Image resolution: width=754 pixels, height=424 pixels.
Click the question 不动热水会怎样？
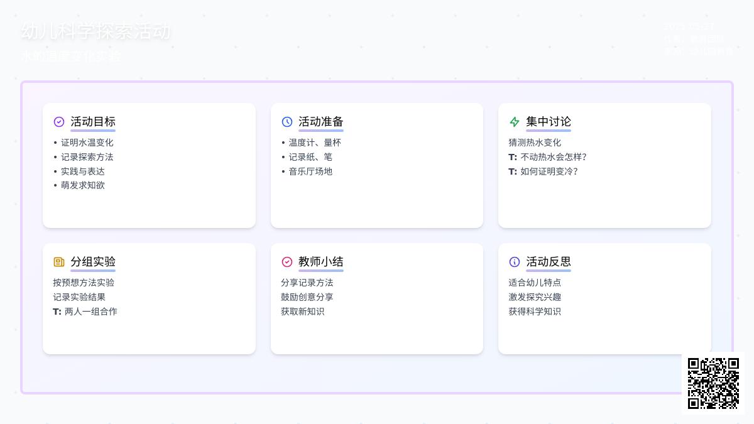[x=554, y=157]
